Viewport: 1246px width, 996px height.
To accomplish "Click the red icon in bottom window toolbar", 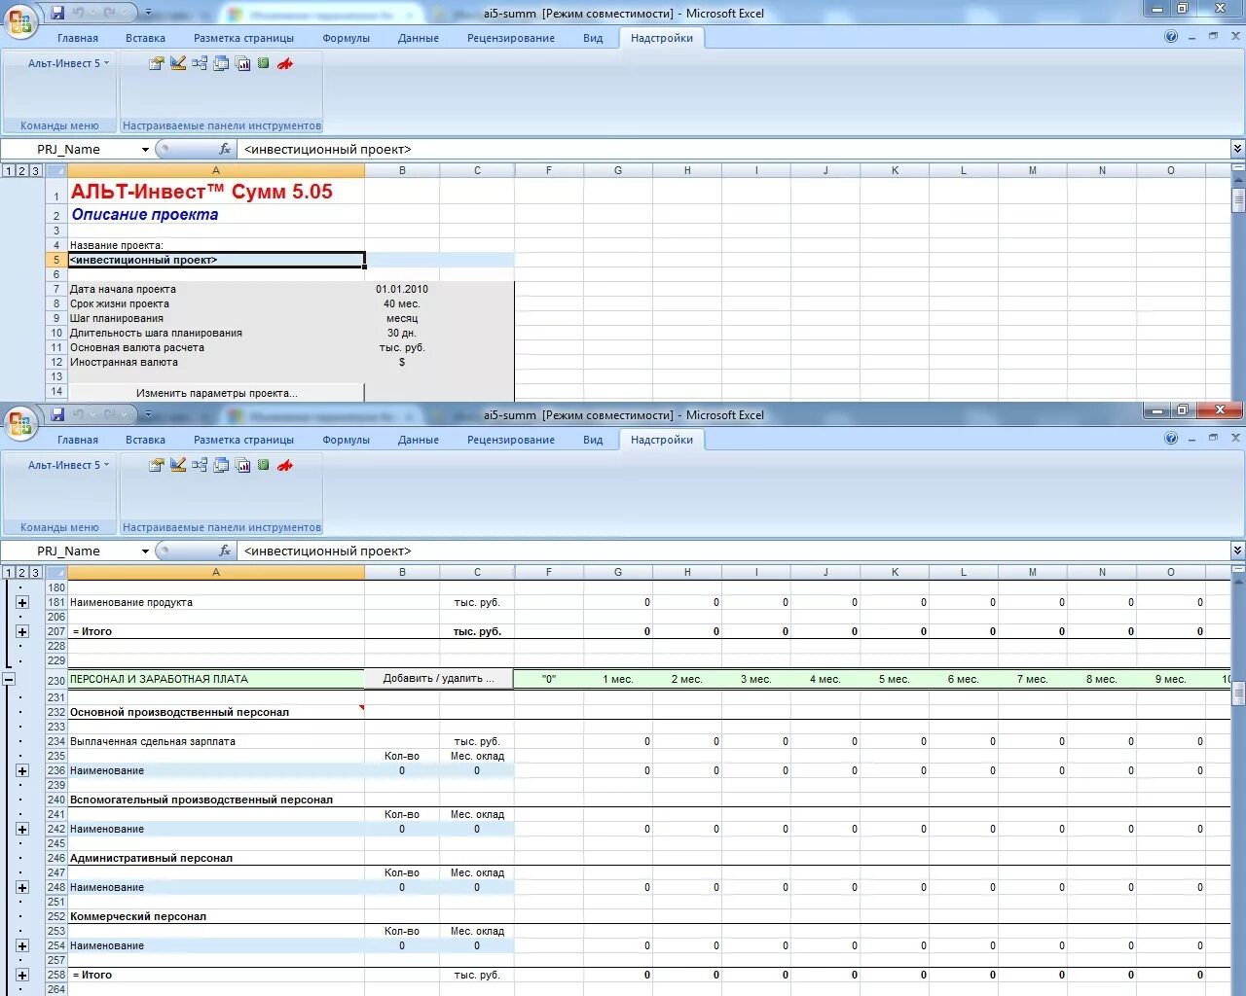I will (284, 465).
